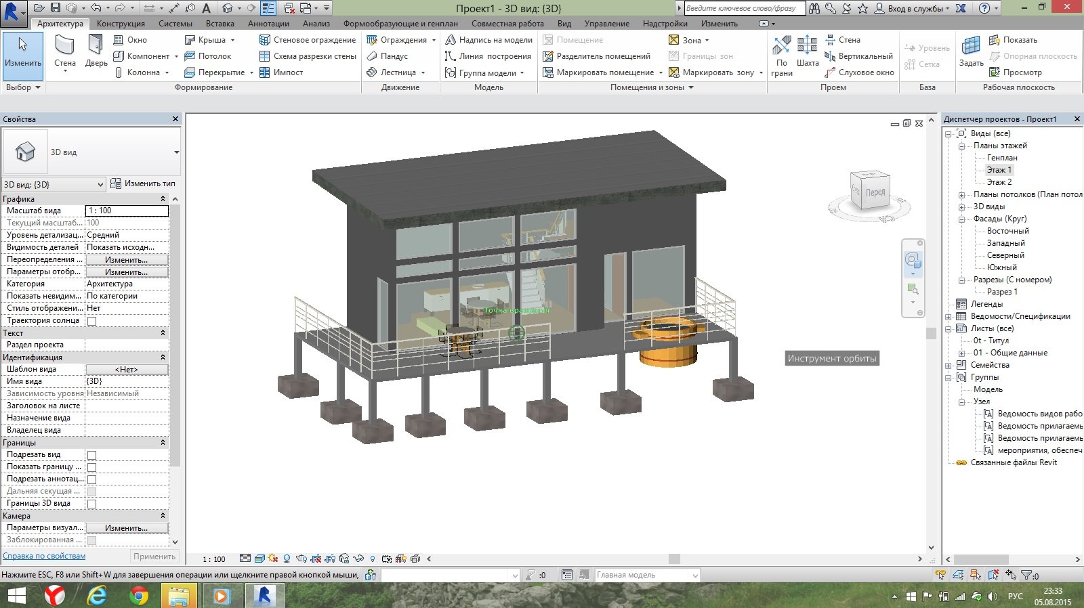Toggle the Подрезать вид checkbox
1084x608 pixels.
coord(91,455)
